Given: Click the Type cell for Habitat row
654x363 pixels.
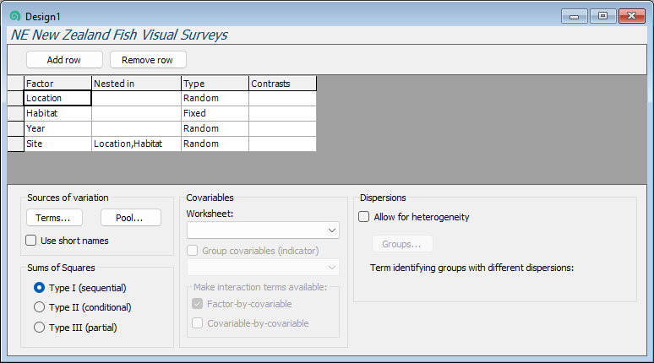Looking at the screenshot, I should click(x=215, y=113).
